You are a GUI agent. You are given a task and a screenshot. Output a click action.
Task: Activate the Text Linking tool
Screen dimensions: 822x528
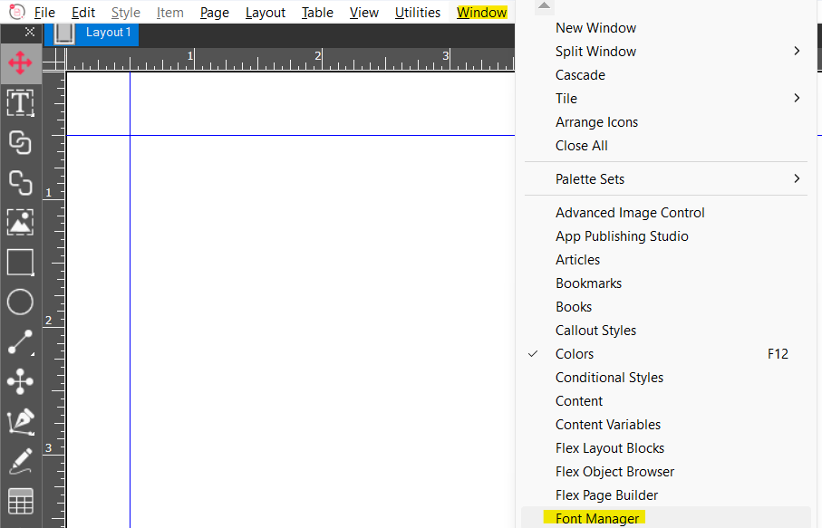[x=20, y=142]
